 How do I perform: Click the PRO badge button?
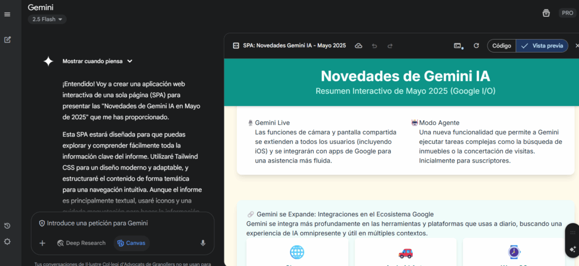pyautogui.click(x=567, y=13)
